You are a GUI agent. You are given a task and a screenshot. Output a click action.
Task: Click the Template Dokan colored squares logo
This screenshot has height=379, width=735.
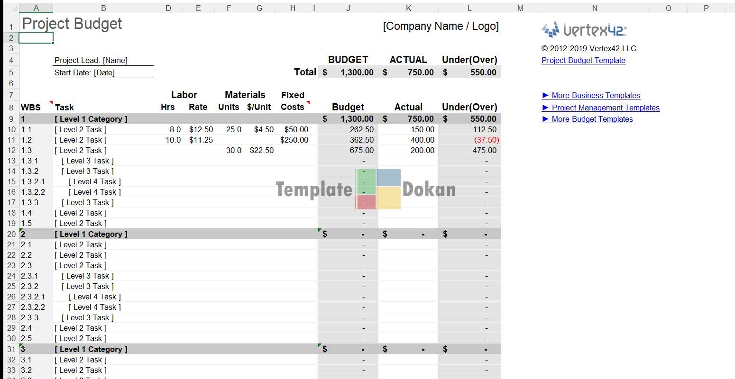coord(377,189)
